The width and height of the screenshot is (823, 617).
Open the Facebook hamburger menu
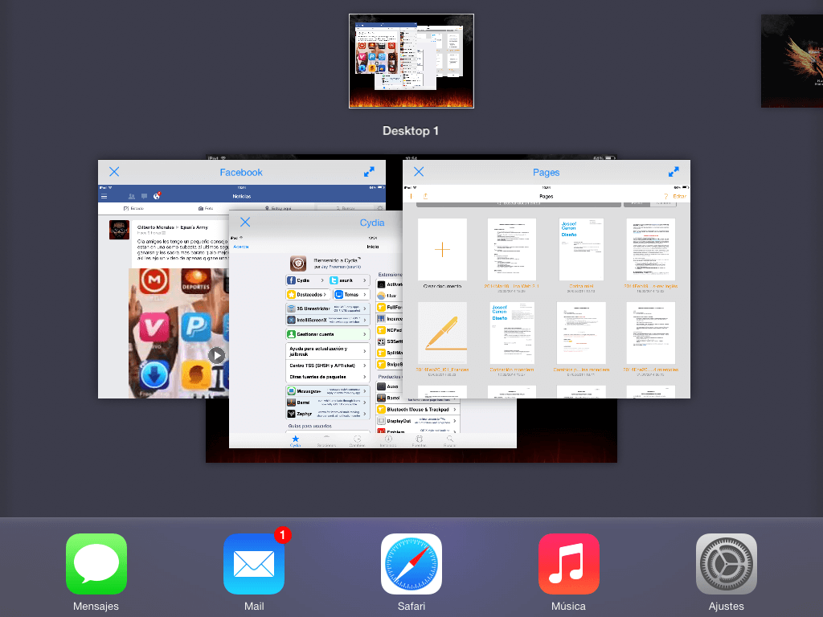pyautogui.click(x=104, y=196)
